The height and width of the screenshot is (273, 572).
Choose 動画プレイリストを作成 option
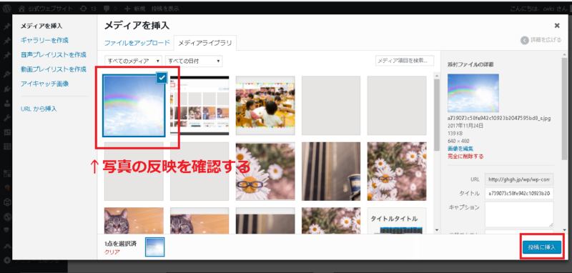[54, 69]
